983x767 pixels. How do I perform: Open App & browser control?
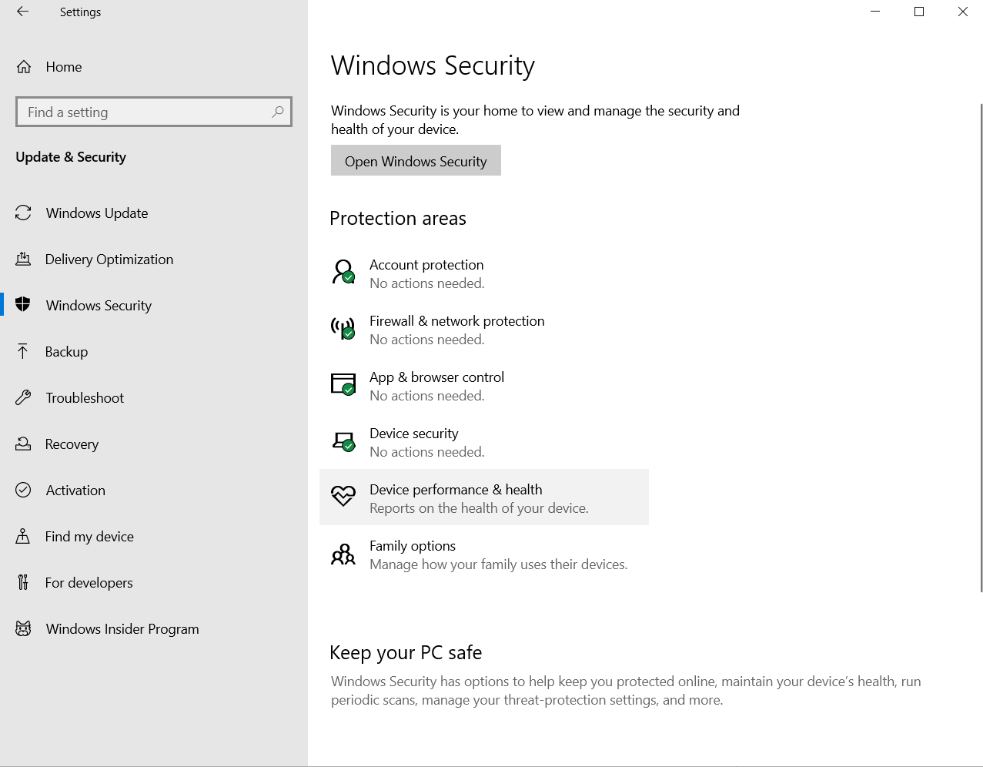click(436, 377)
